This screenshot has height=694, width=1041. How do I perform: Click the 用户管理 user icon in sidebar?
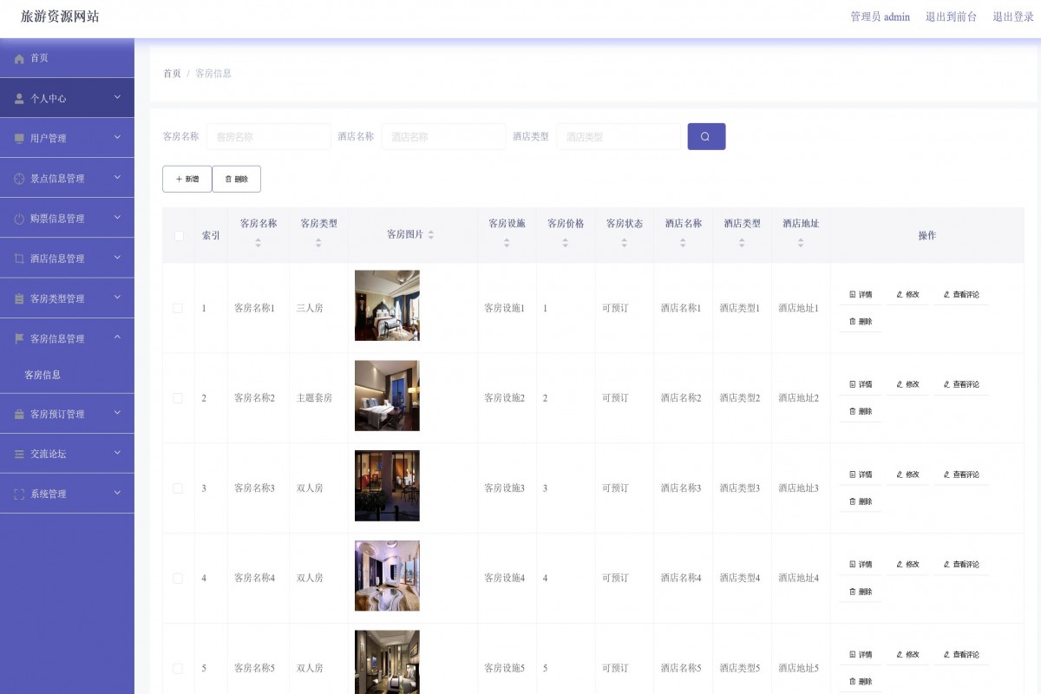19,137
